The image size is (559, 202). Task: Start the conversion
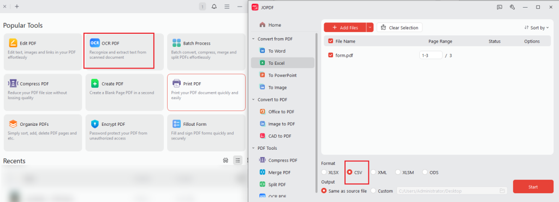click(533, 187)
